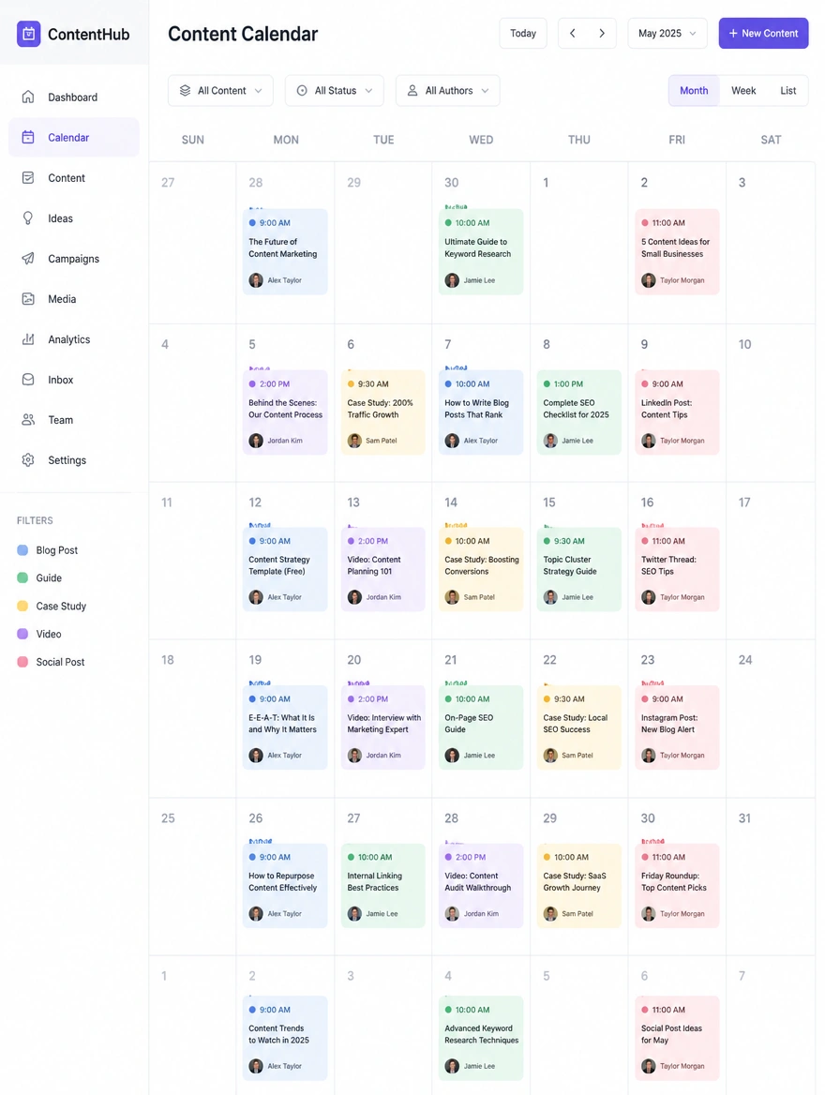Click the Inbox tray icon
The width and height of the screenshot is (825, 1095).
28,380
